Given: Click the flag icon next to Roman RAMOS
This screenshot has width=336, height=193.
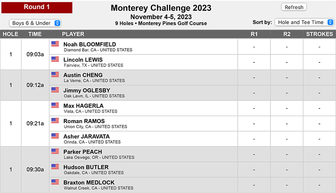Looking at the screenshot, I should click(55, 121).
